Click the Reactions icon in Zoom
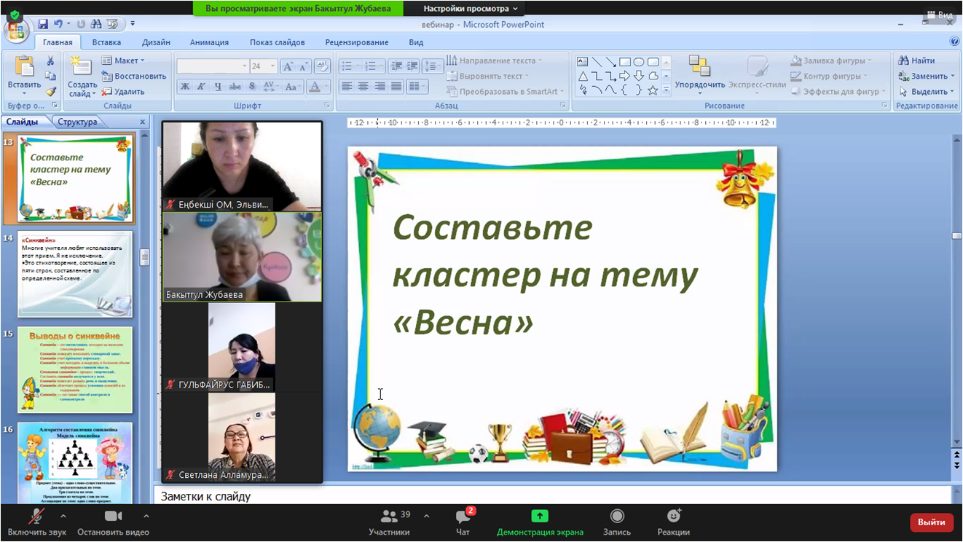This screenshot has height=542, width=963. click(x=674, y=517)
